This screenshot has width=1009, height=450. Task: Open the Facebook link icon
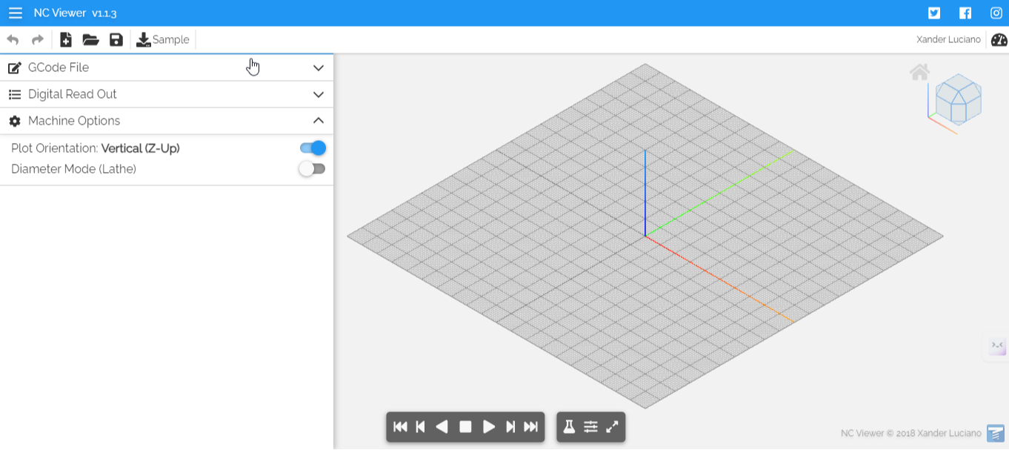(965, 13)
